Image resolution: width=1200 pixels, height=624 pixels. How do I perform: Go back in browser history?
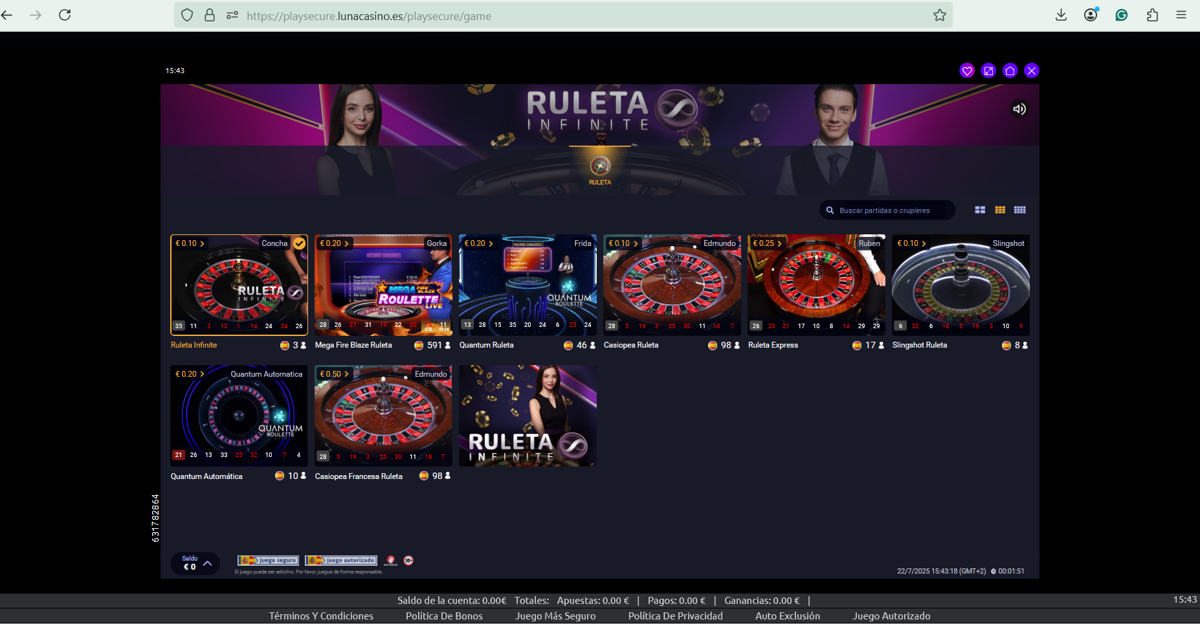pos(7,15)
